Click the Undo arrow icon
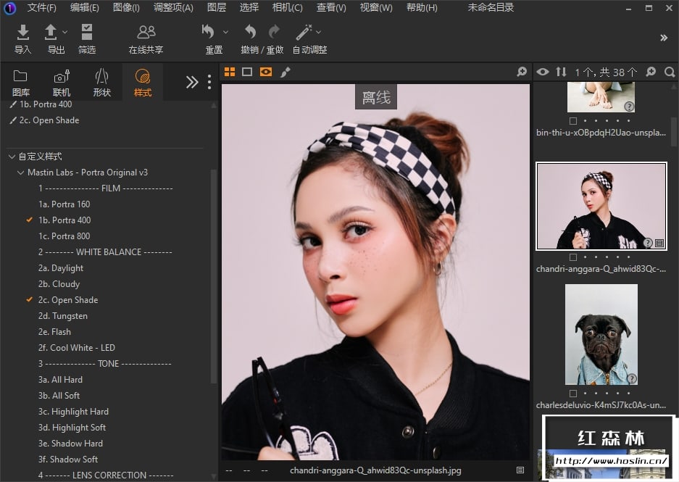 click(x=251, y=32)
